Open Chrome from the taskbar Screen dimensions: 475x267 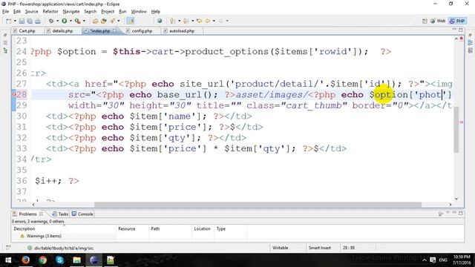coord(42,260)
